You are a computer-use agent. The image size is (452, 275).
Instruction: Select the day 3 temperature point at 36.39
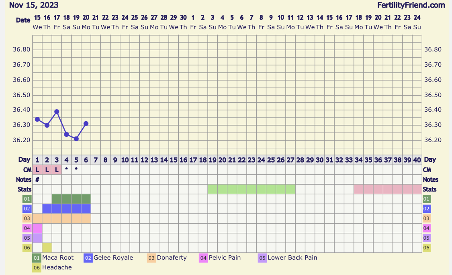click(57, 112)
